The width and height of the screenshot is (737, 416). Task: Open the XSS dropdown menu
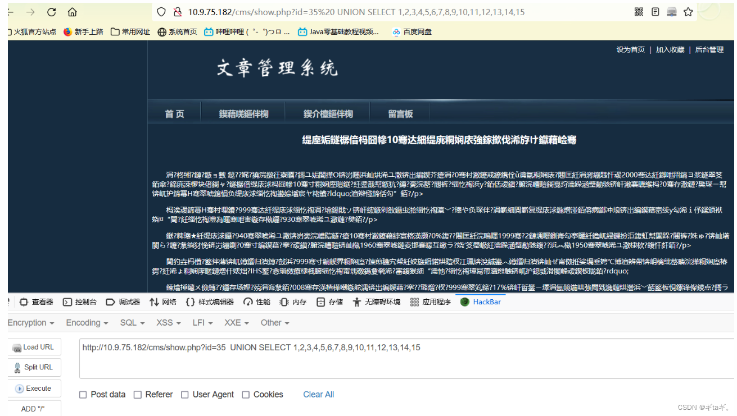click(x=168, y=322)
